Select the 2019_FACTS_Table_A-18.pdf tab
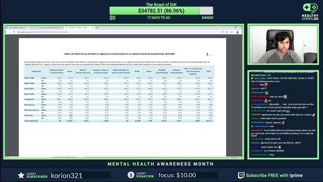The height and width of the screenshot is (182, 323). pyautogui.click(x=79, y=27)
